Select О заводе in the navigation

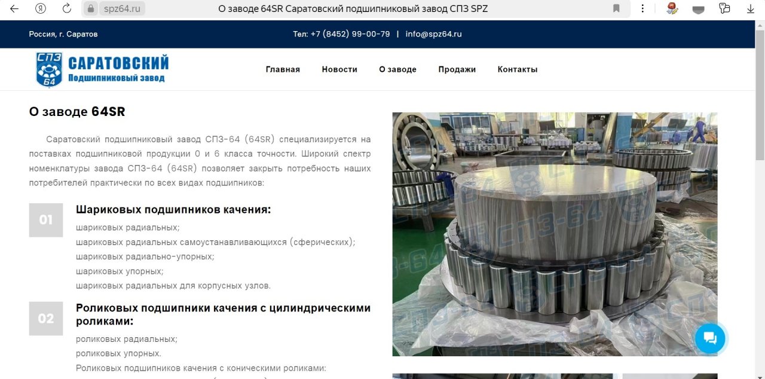click(x=397, y=69)
